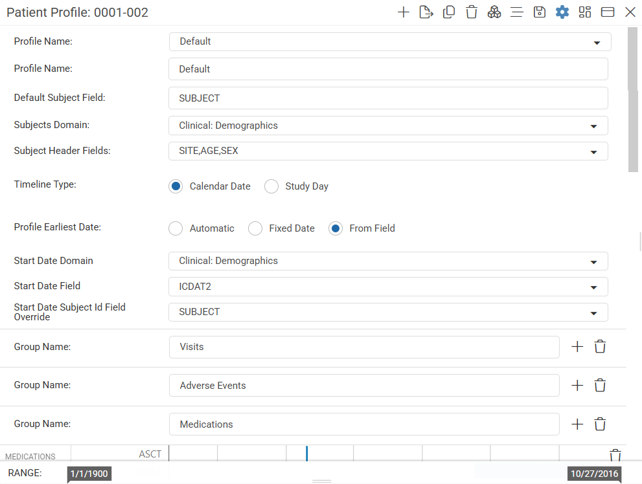Choose From Field profile earliest date
This screenshot has width=642, height=484.
[336, 228]
